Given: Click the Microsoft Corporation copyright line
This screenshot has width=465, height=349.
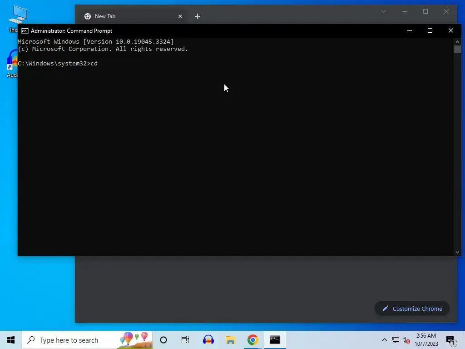Looking at the screenshot, I should pyautogui.click(x=103, y=49).
